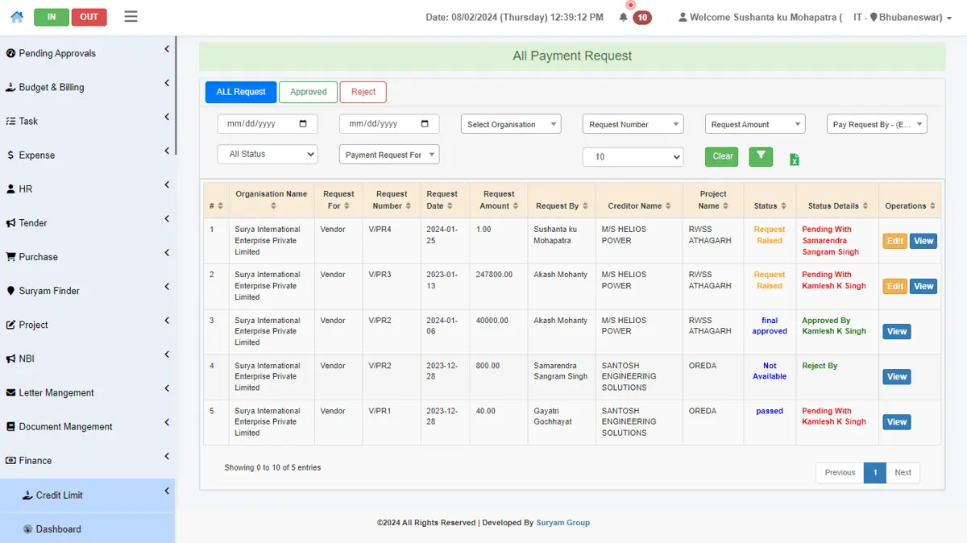The image size is (967, 543).
Task: Open the Select Organisation dropdown
Action: (511, 124)
